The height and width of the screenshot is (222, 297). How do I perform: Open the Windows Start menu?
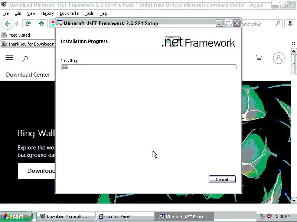click(16, 216)
